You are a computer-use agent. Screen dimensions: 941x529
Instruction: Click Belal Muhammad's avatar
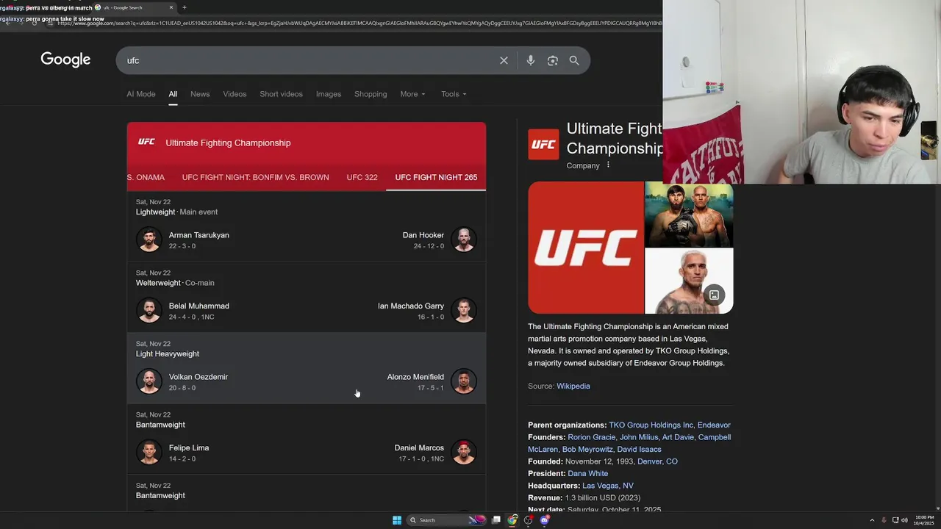tap(149, 310)
